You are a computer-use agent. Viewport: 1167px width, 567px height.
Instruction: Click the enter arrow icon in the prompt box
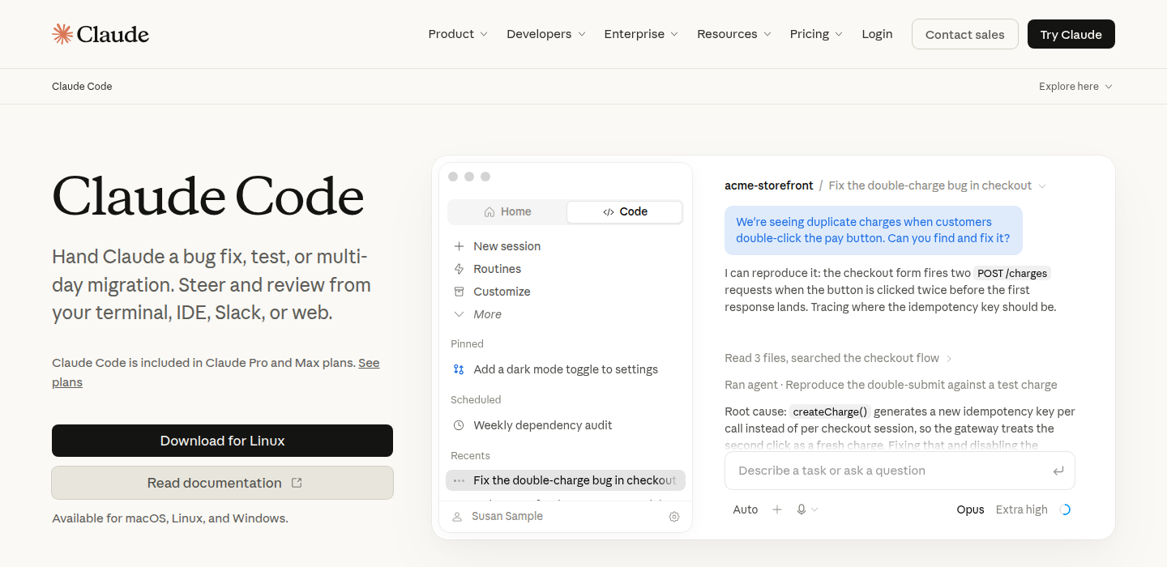tap(1058, 471)
